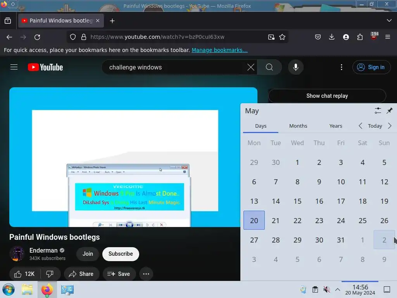This screenshot has width=397, height=298.
Task: Open YouTube settings three-dot menu
Action: tap(342, 67)
